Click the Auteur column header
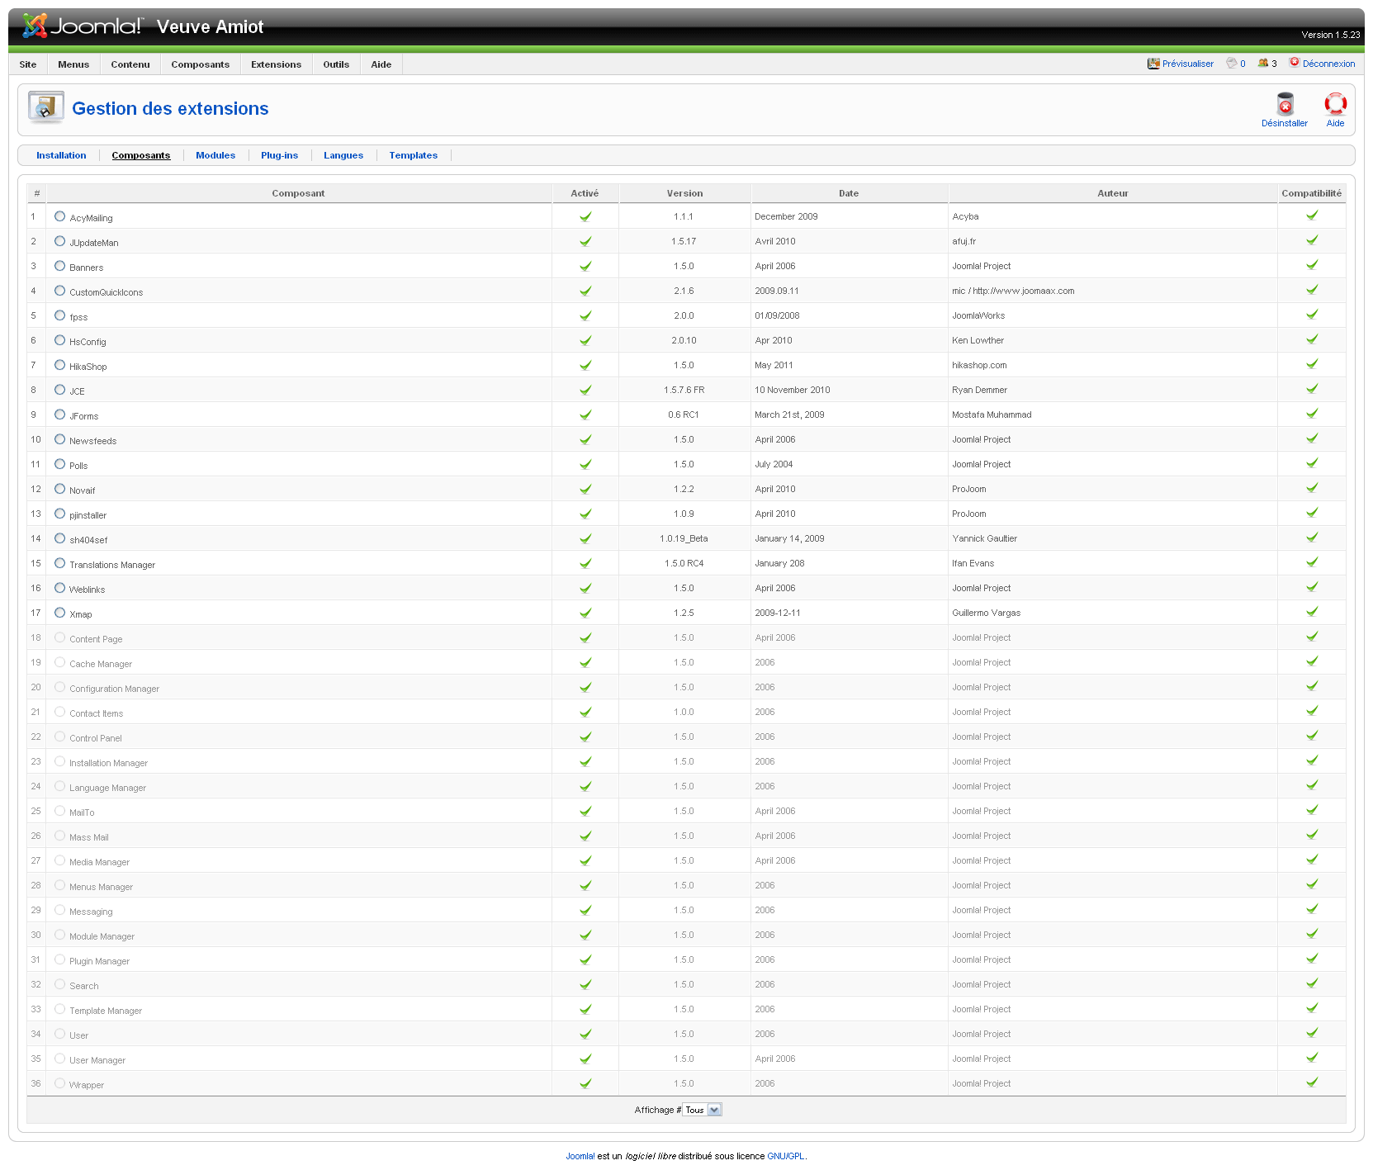Image resolution: width=1373 pixels, height=1170 pixels. [1113, 193]
